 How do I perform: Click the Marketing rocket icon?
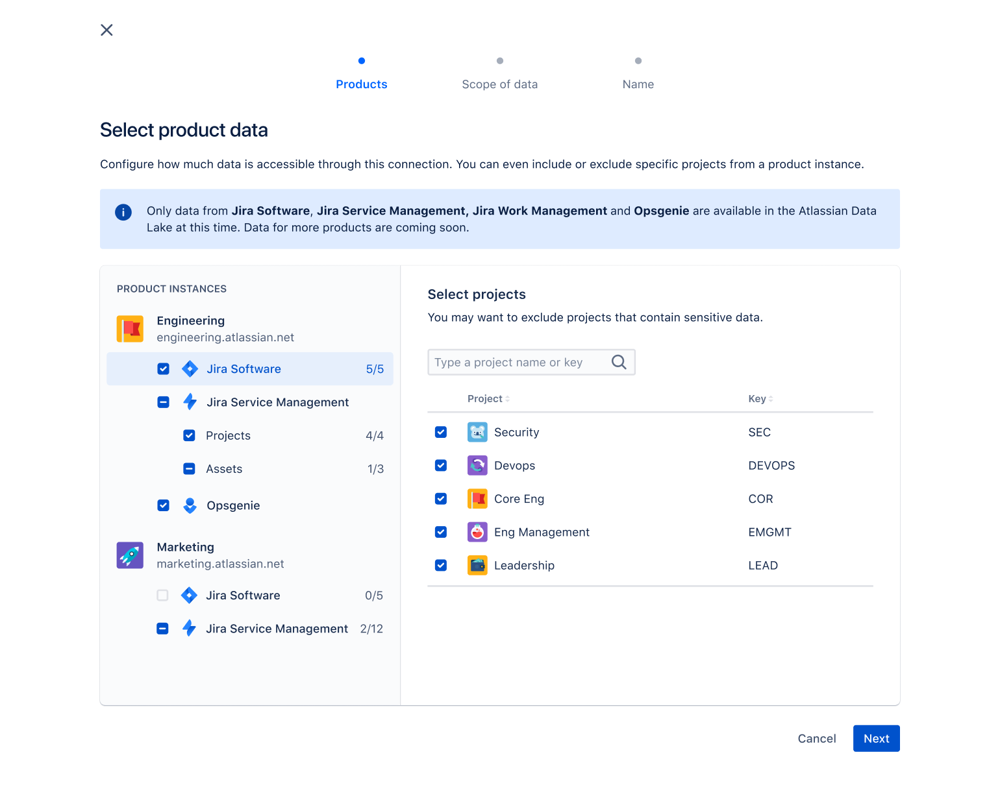[130, 555]
